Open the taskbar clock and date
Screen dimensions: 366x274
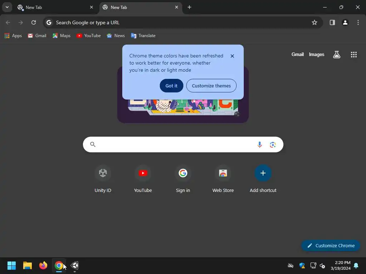341,265
